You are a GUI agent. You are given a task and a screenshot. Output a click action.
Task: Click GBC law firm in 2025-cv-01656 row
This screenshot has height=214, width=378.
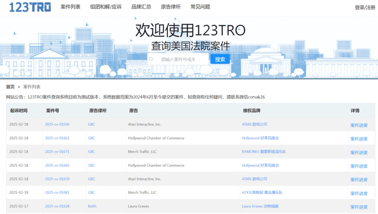[91, 124]
